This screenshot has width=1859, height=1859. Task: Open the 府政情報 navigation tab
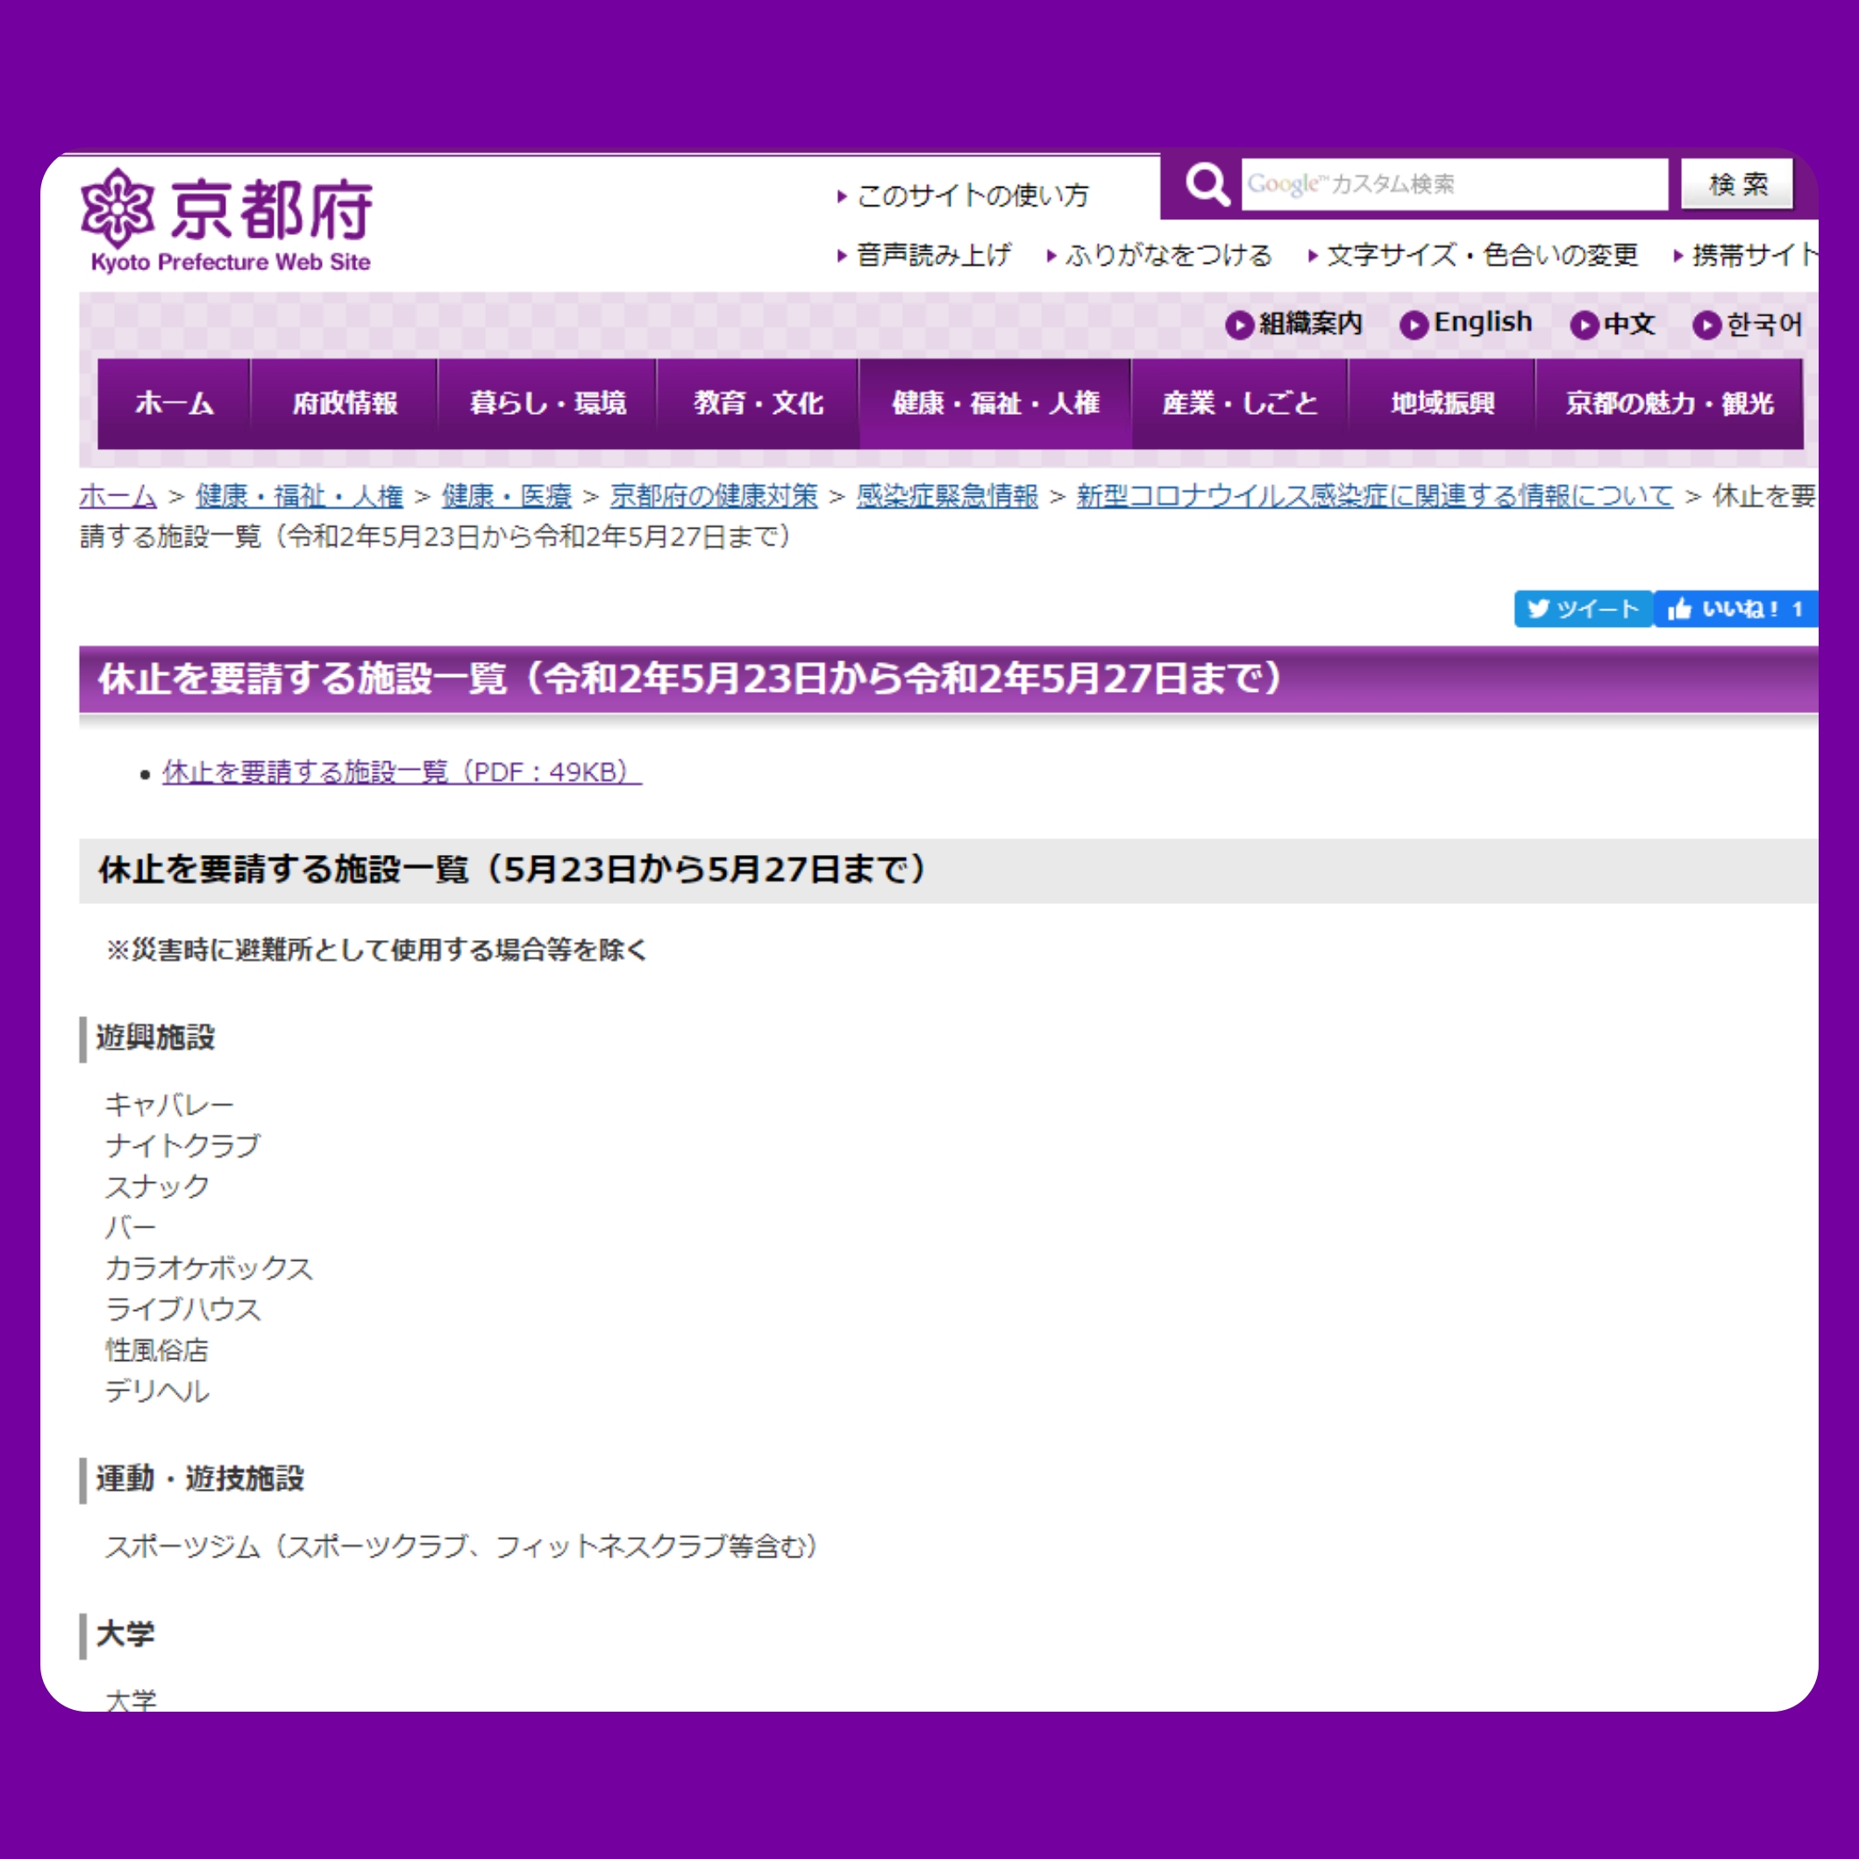[345, 403]
